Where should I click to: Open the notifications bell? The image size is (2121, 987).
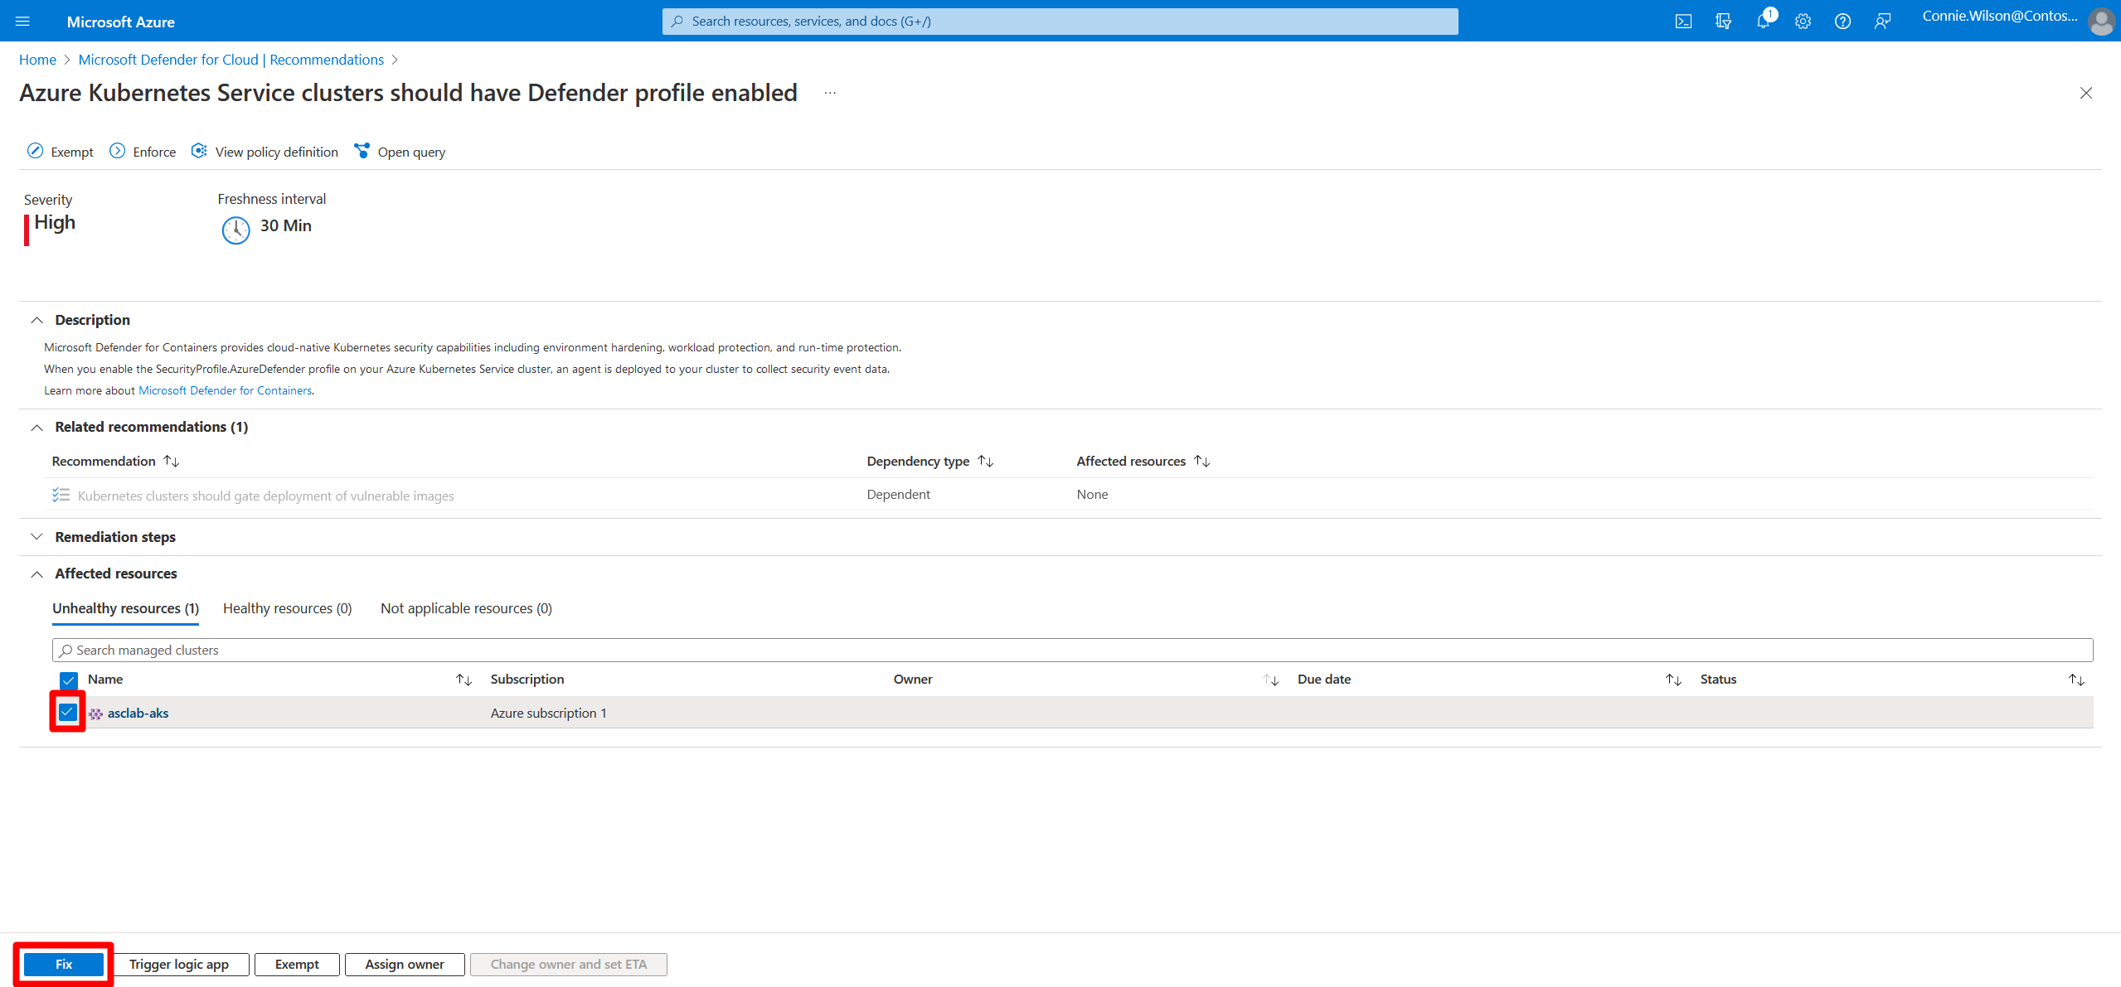[x=1763, y=22]
